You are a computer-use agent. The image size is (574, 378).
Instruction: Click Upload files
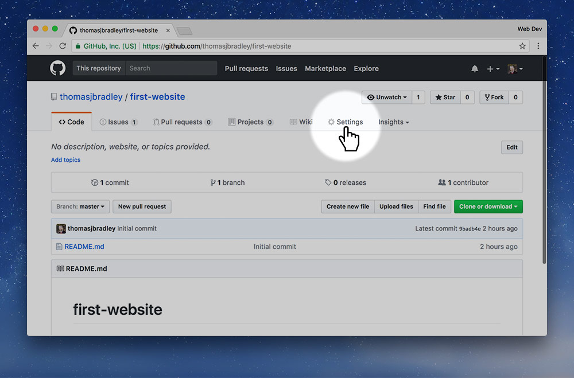coord(396,206)
